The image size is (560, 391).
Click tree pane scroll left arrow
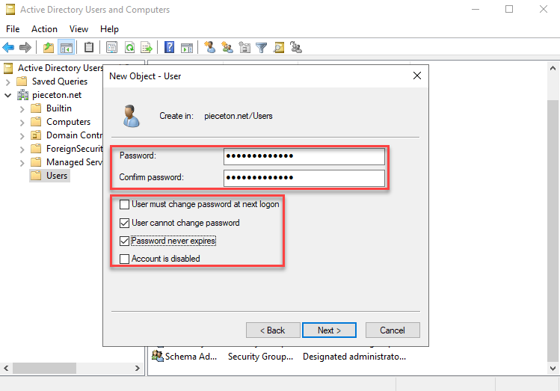[6, 368]
